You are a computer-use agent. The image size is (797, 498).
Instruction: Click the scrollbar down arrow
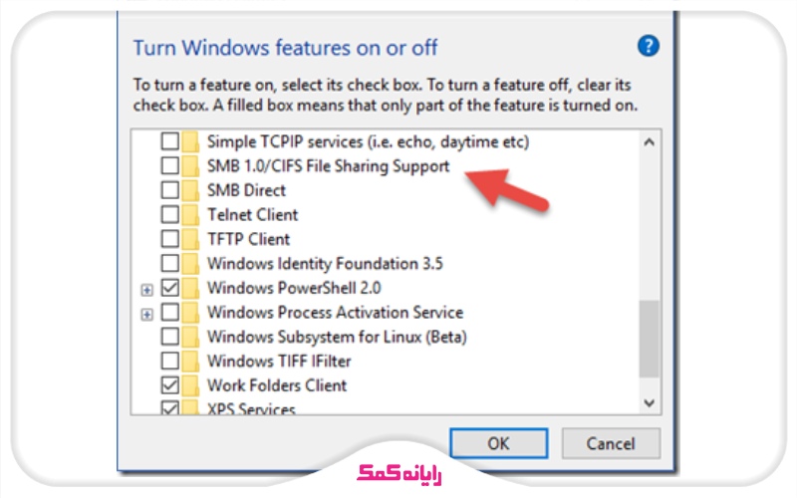(650, 402)
